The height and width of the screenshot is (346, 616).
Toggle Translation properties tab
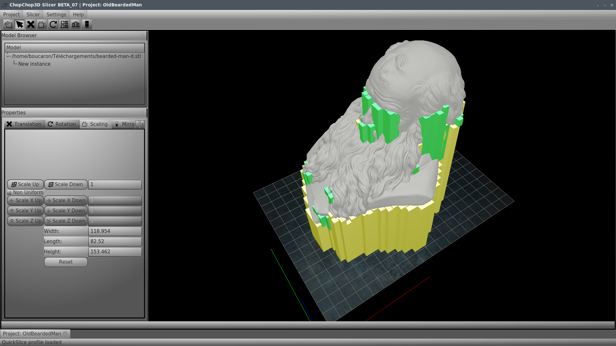coord(24,124)
